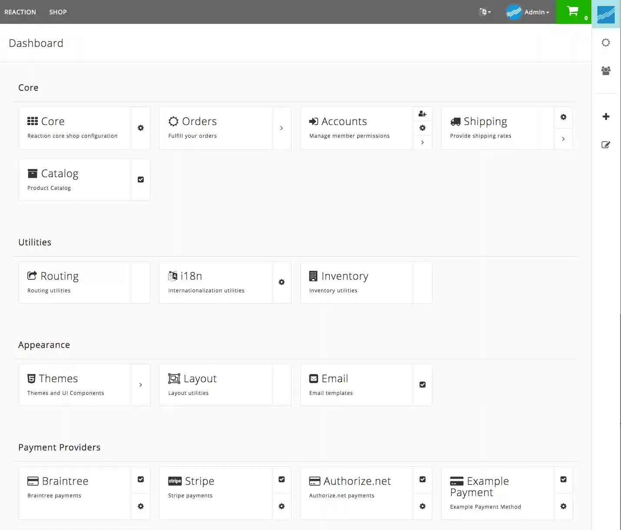Open the language selector dropdown

tap(485, 12)
